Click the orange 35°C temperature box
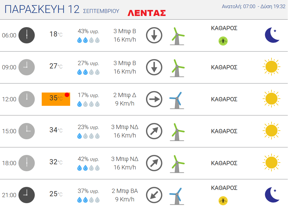The height and width of the screenshot is (211, 289). [x=56, y=99]
